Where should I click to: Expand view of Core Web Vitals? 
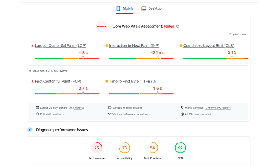coord(238,34)
